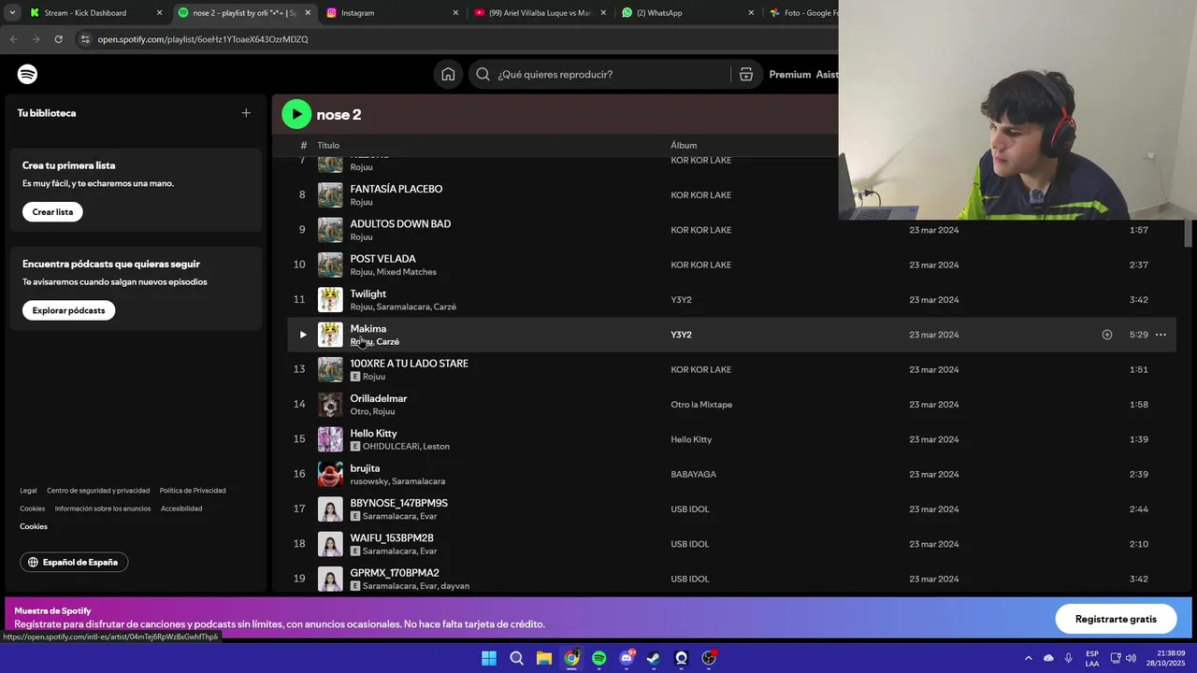
Task: Open File Explorer from taskbar
Action: point(543,658)
